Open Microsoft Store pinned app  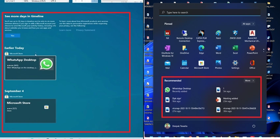tap(201, 64)
